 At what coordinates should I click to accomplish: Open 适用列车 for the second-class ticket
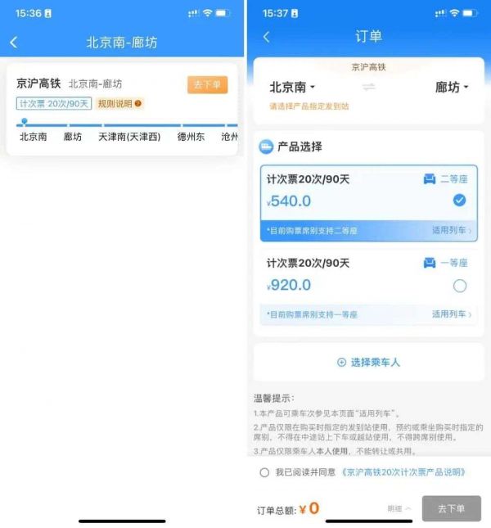point(452,231)
